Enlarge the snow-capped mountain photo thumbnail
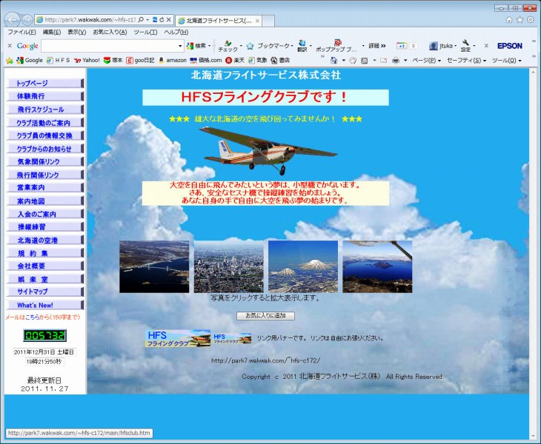Viewport: 541px width, 444px height. pos(302,266)
